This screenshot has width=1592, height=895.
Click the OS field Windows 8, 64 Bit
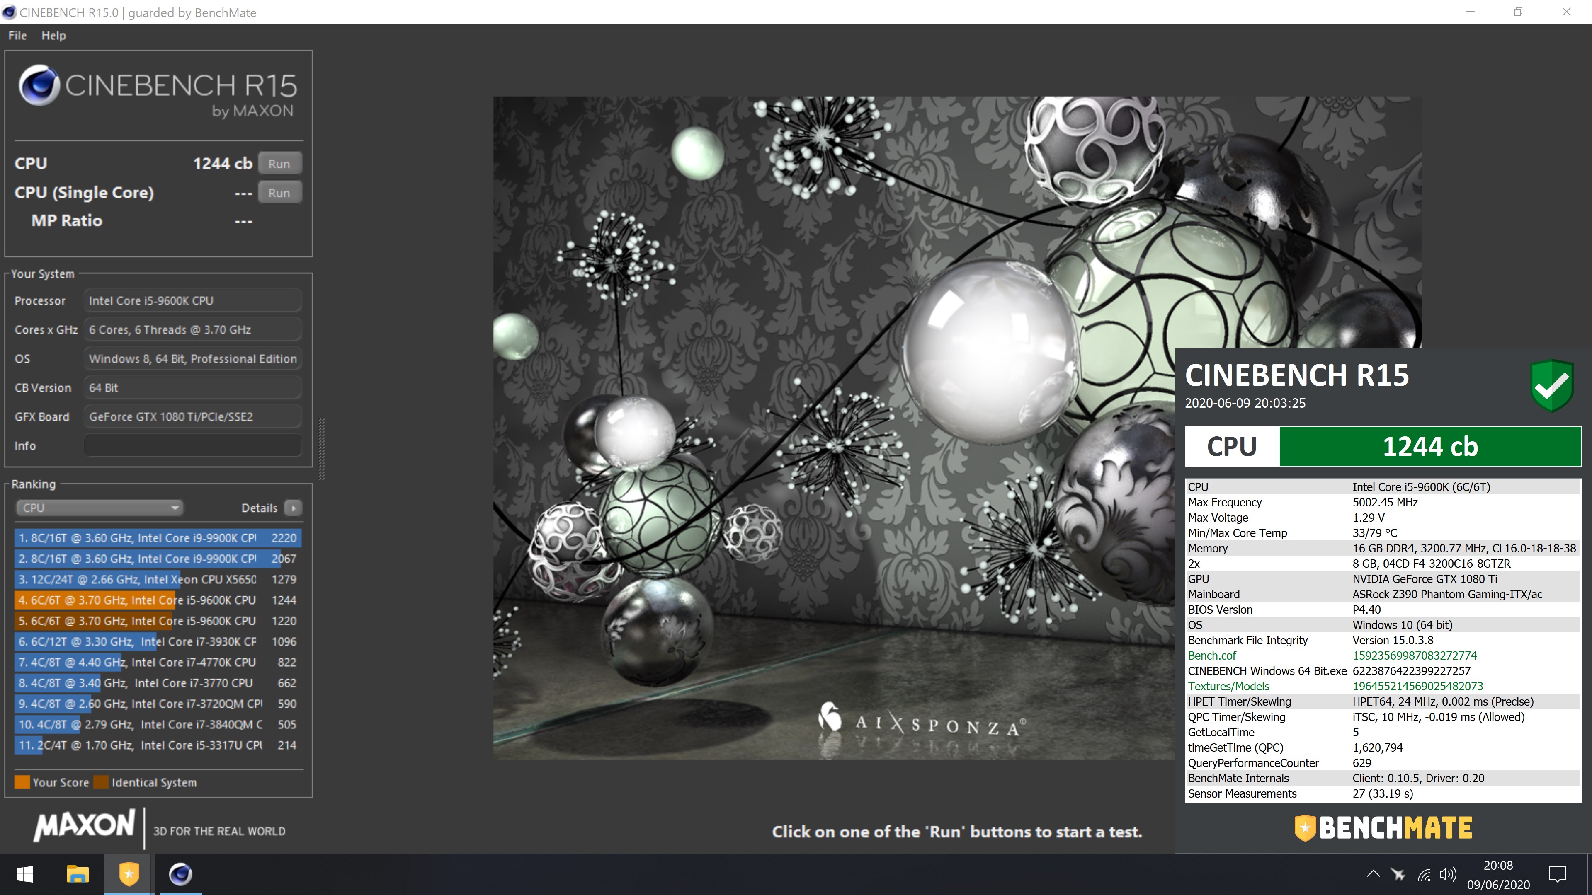pos(192,358)
